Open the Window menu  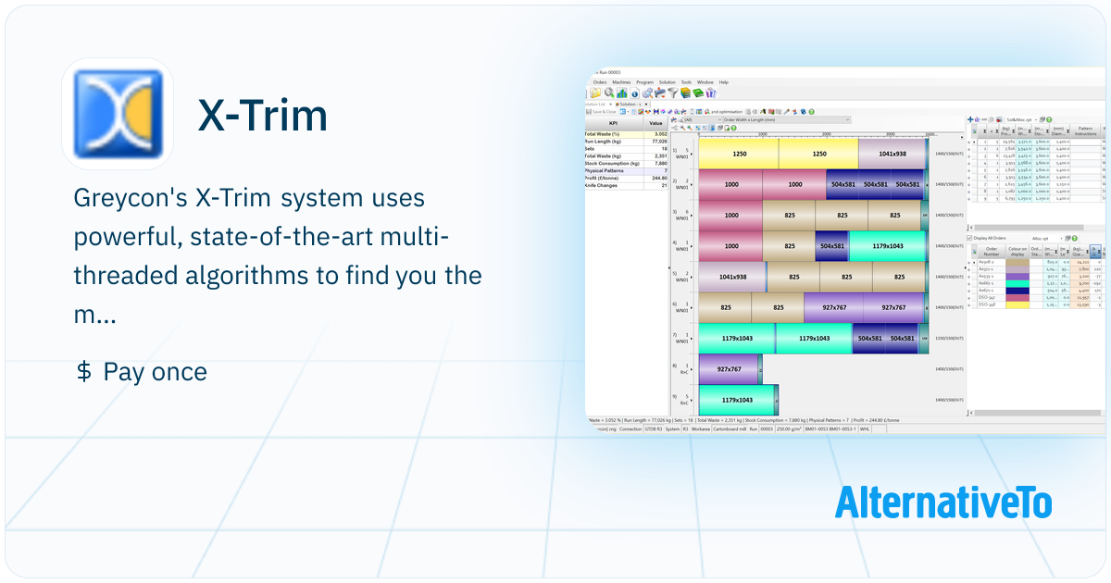pyautogui.click(x=705, y=82)
